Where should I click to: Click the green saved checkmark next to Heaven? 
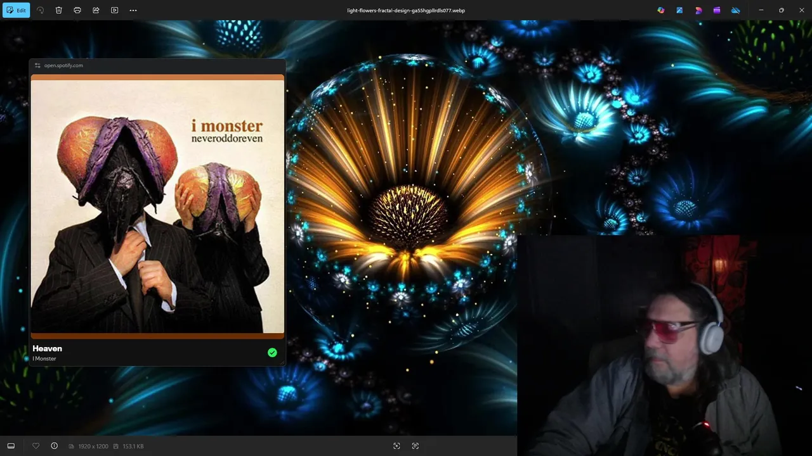click(x=272, y=353)
